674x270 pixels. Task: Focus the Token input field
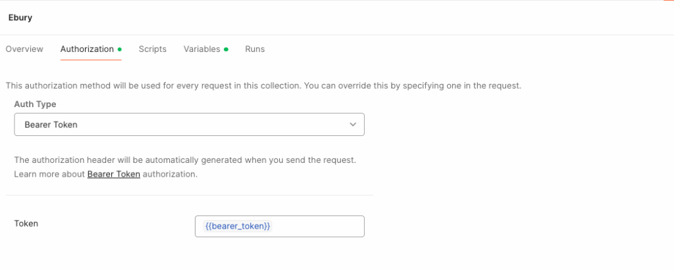click(279, 226)
